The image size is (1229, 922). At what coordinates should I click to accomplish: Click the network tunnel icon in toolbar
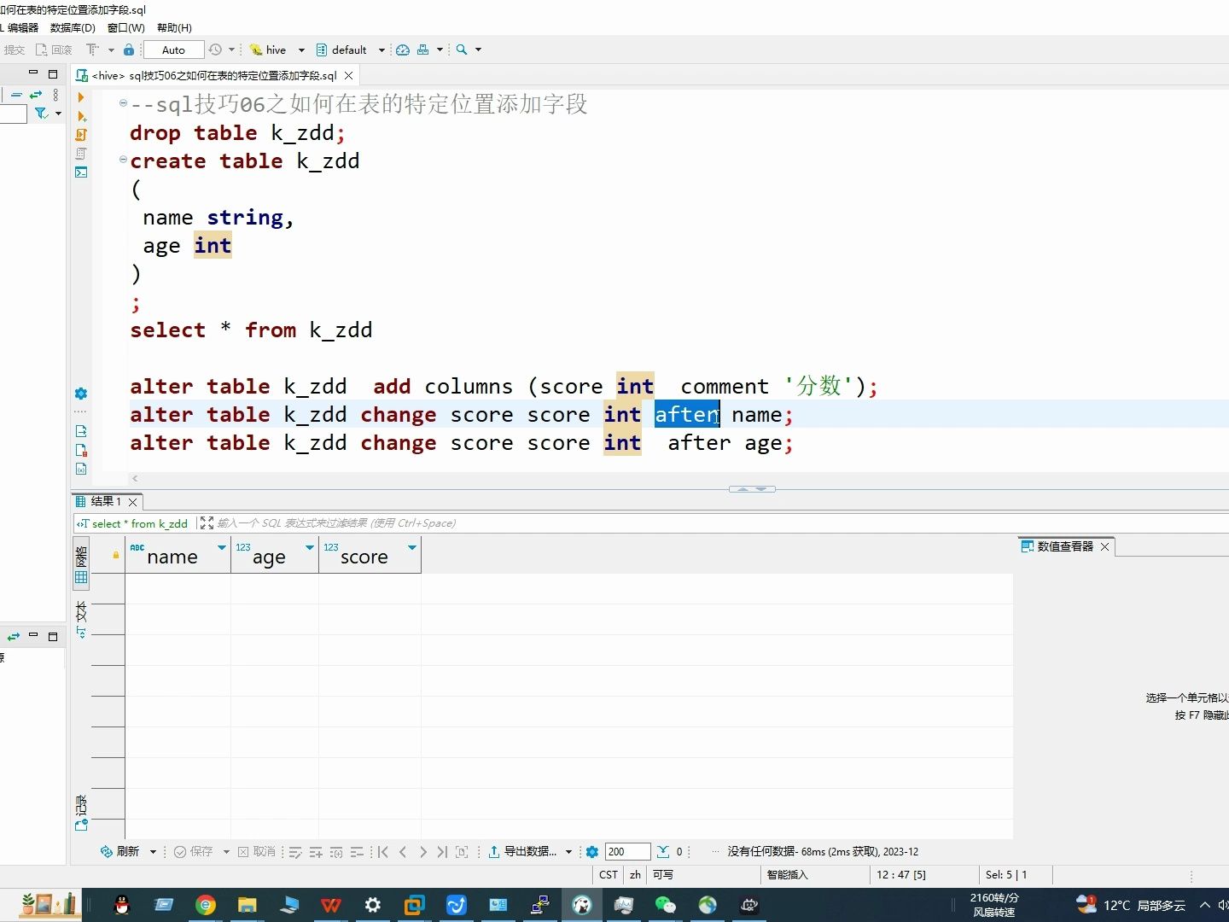[423, 50]
